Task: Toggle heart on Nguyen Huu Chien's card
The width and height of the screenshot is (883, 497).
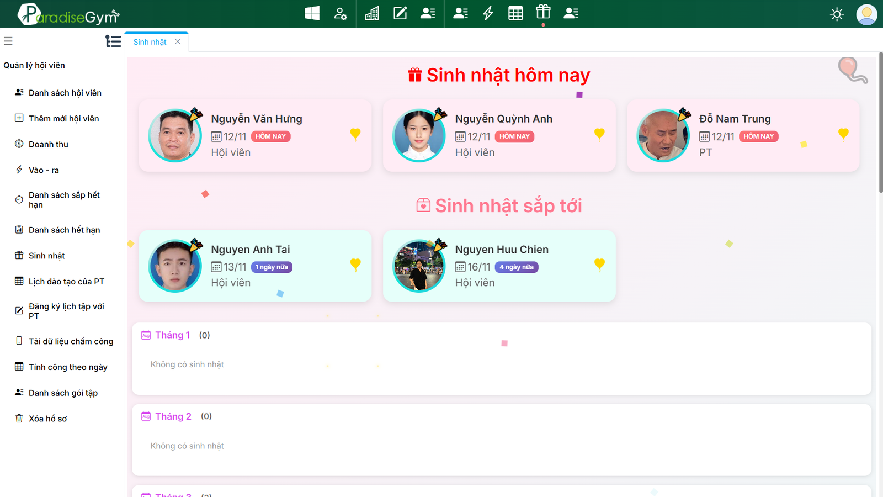Action: [599, 265]
